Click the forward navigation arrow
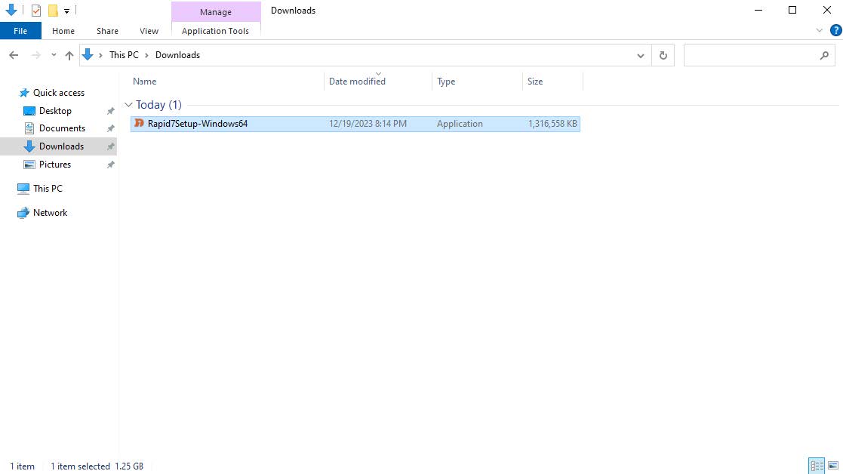The width and height of the screenshot is (843, 474). (x=36, y=55)
